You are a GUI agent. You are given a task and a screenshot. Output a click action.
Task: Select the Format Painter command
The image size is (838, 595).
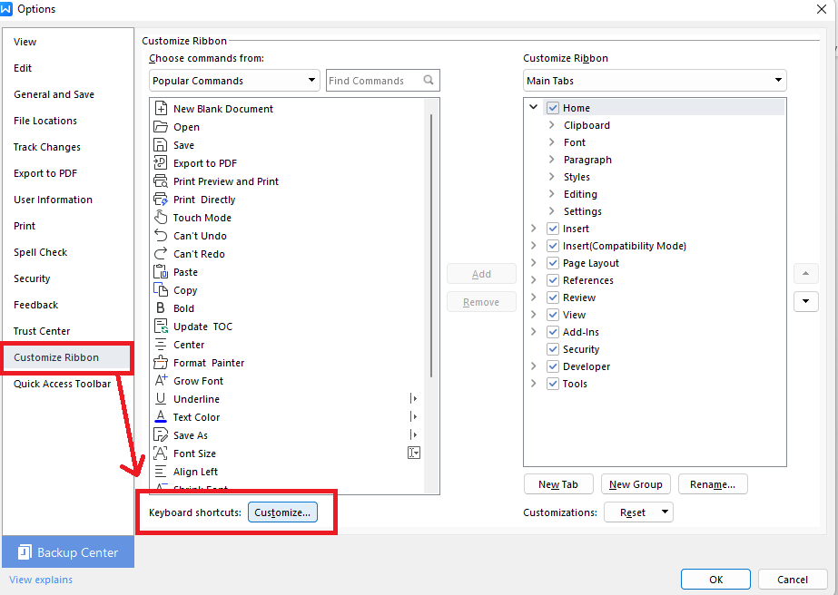click(203, 362)
